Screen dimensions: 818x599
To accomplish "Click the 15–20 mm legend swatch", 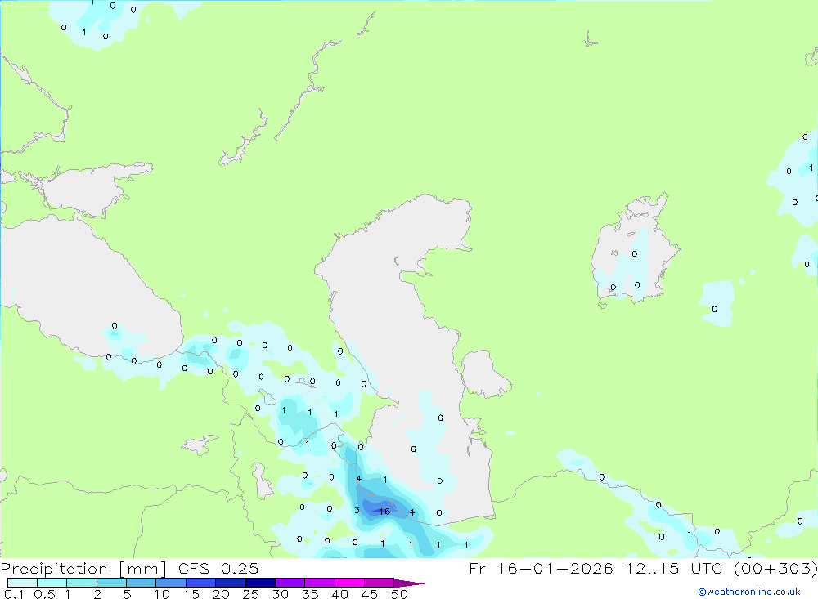I will point(201,583).
